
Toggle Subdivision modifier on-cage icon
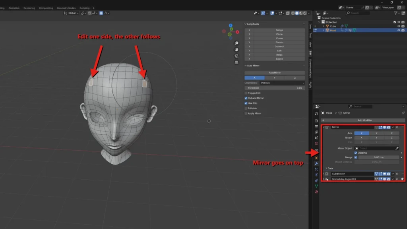coord(376,174)
